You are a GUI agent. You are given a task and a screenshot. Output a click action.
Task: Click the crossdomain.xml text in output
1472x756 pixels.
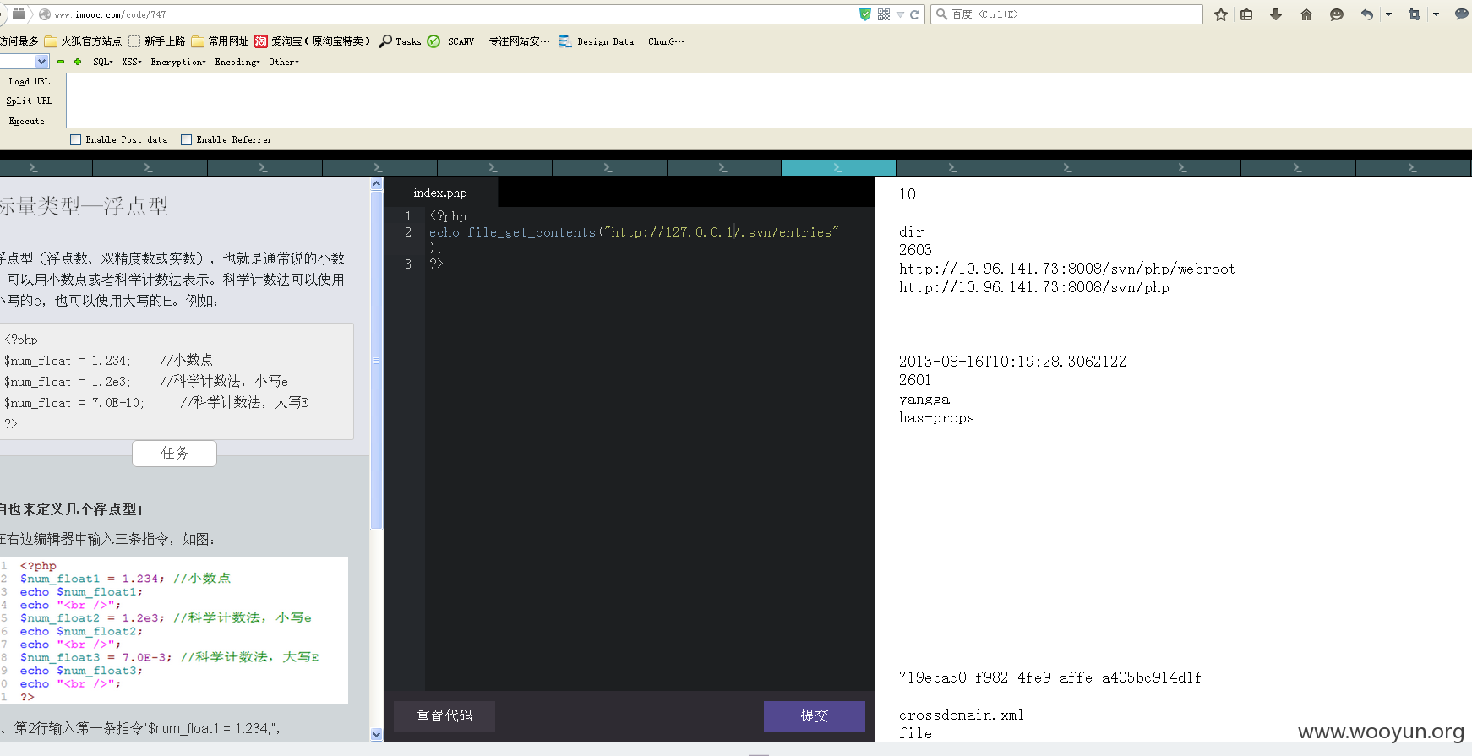[x=962, y=715]
